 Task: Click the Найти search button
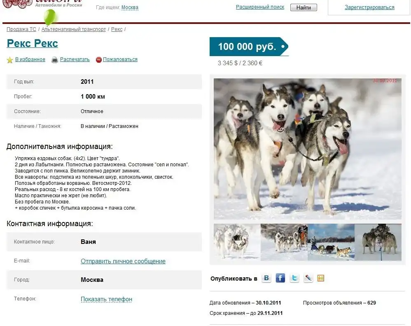click(304, 7)
